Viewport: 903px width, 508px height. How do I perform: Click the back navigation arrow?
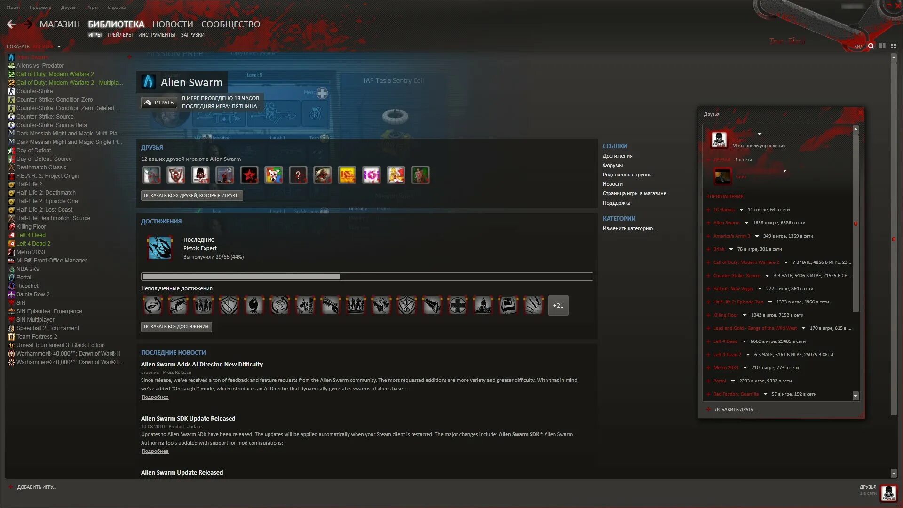[11, 24]
